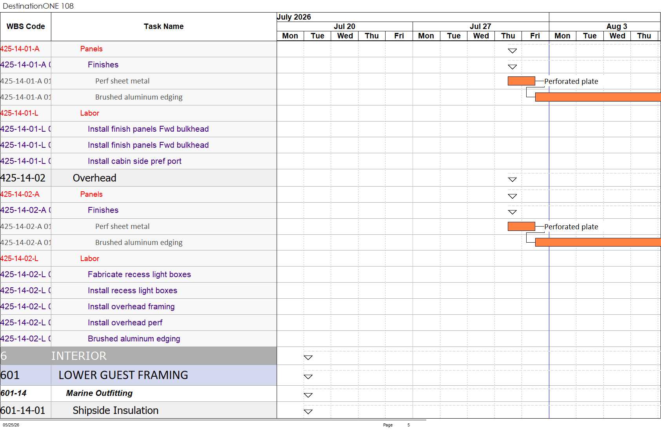The height and width of the screenshot is (430, 661).
Task: Click the triangle marker for LOWER GUEST FRAMING
Action: pyautogui.click(x=308, y=377)
